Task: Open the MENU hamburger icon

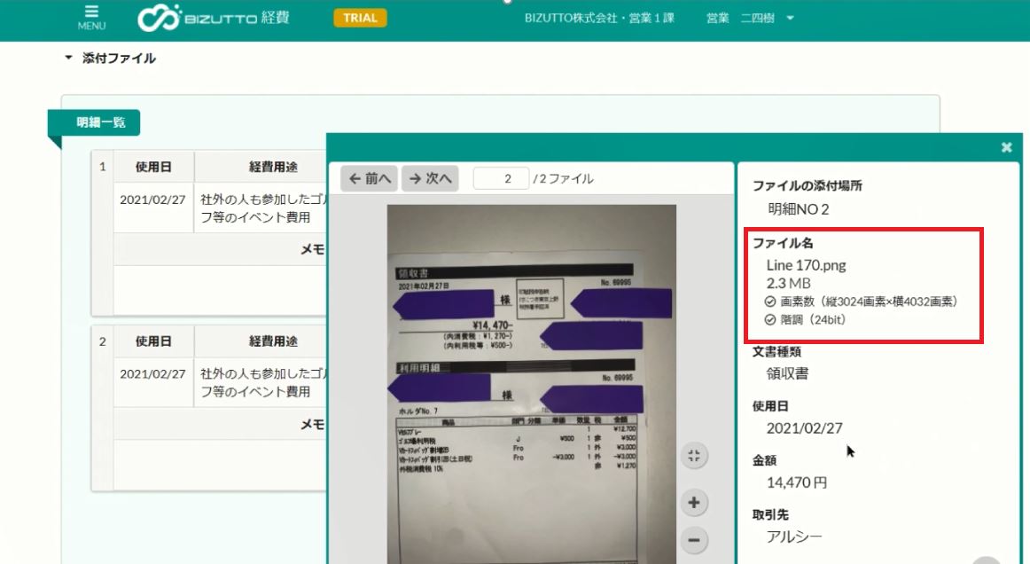Action: (91, 17)
